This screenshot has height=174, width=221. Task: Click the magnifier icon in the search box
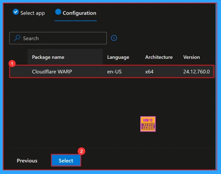[x=17, y=38]
